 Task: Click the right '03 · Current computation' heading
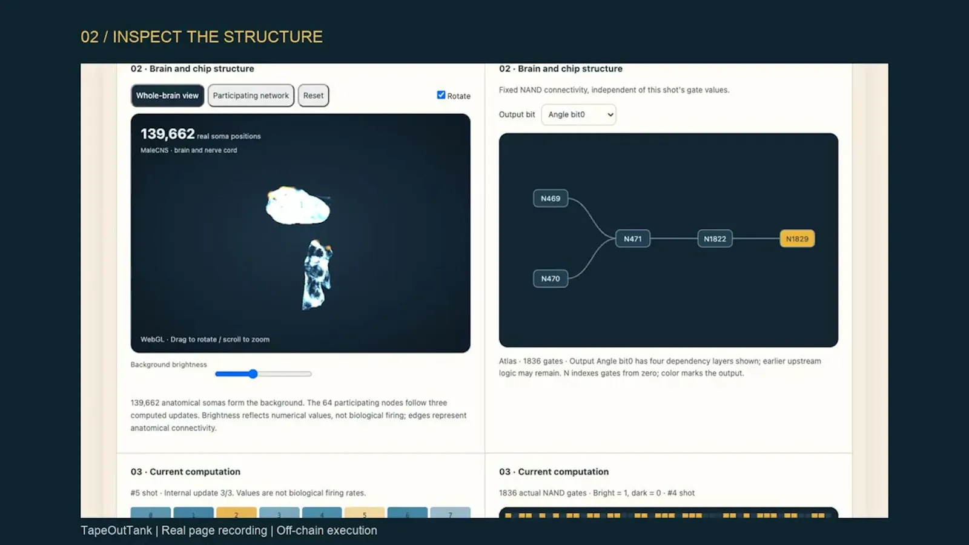[x=554, y=472]
